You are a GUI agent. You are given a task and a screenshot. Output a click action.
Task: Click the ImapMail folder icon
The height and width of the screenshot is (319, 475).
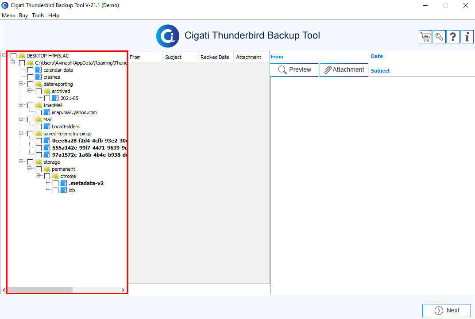point(39,105)
